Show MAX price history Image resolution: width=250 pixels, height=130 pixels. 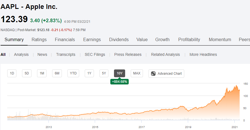pos(137,73)
